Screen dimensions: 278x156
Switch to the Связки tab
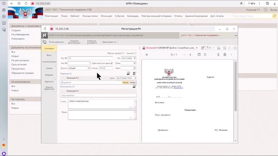tap(49, 68)
